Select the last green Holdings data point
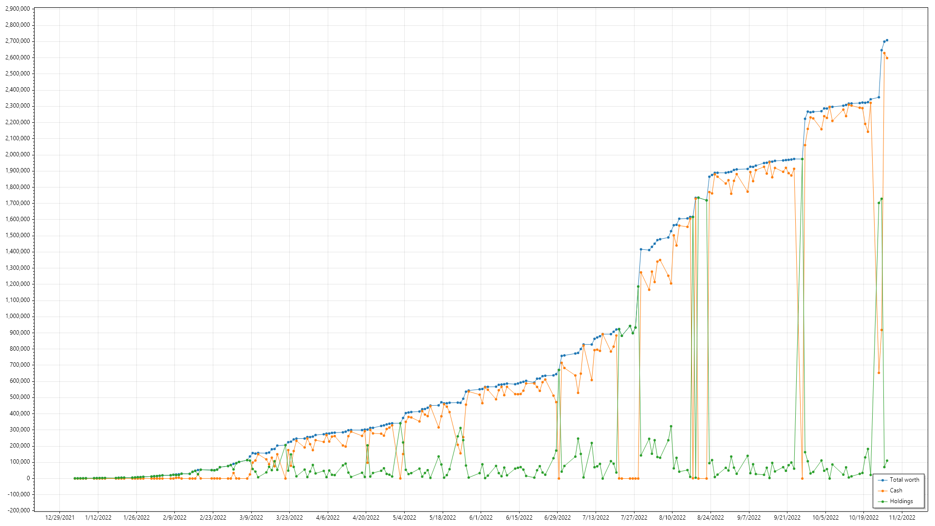Screen dimensions: 935x526 [x=887, y=461]
